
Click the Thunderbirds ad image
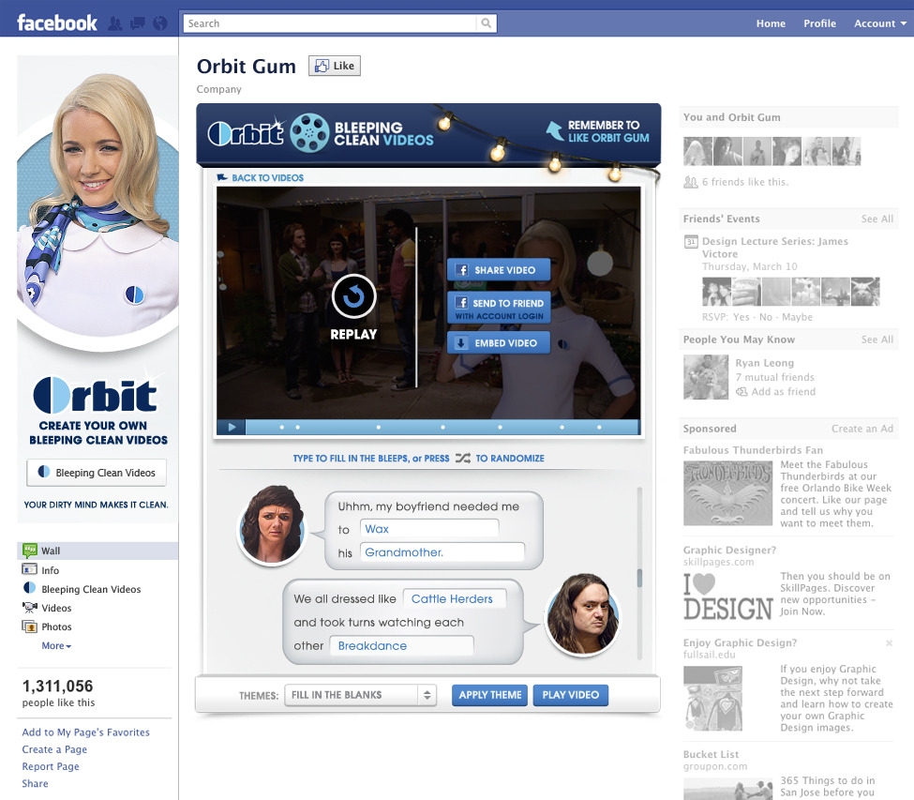(727, 493)
